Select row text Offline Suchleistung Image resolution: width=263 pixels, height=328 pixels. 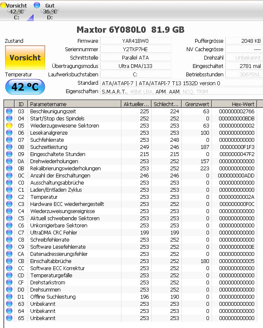click(x=53, y=297)
